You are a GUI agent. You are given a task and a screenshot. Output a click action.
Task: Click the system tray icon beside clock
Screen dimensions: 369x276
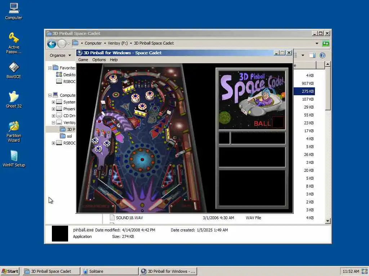pos(365,271)
